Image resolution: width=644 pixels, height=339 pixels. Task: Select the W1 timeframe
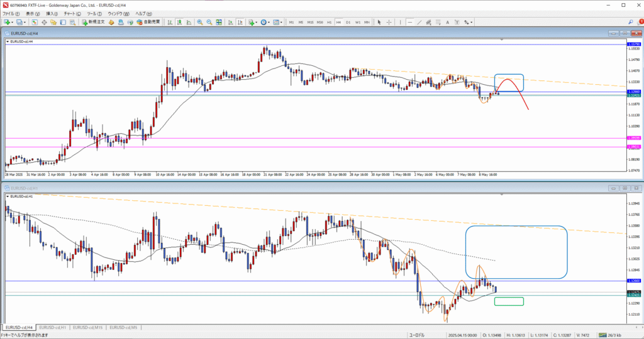357,22
